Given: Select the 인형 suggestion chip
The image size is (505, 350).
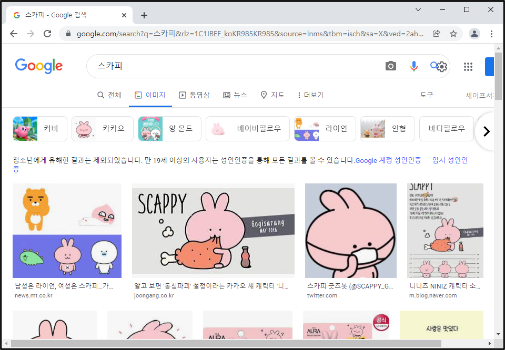Looking at the screenshot, I should coord(388,129).
